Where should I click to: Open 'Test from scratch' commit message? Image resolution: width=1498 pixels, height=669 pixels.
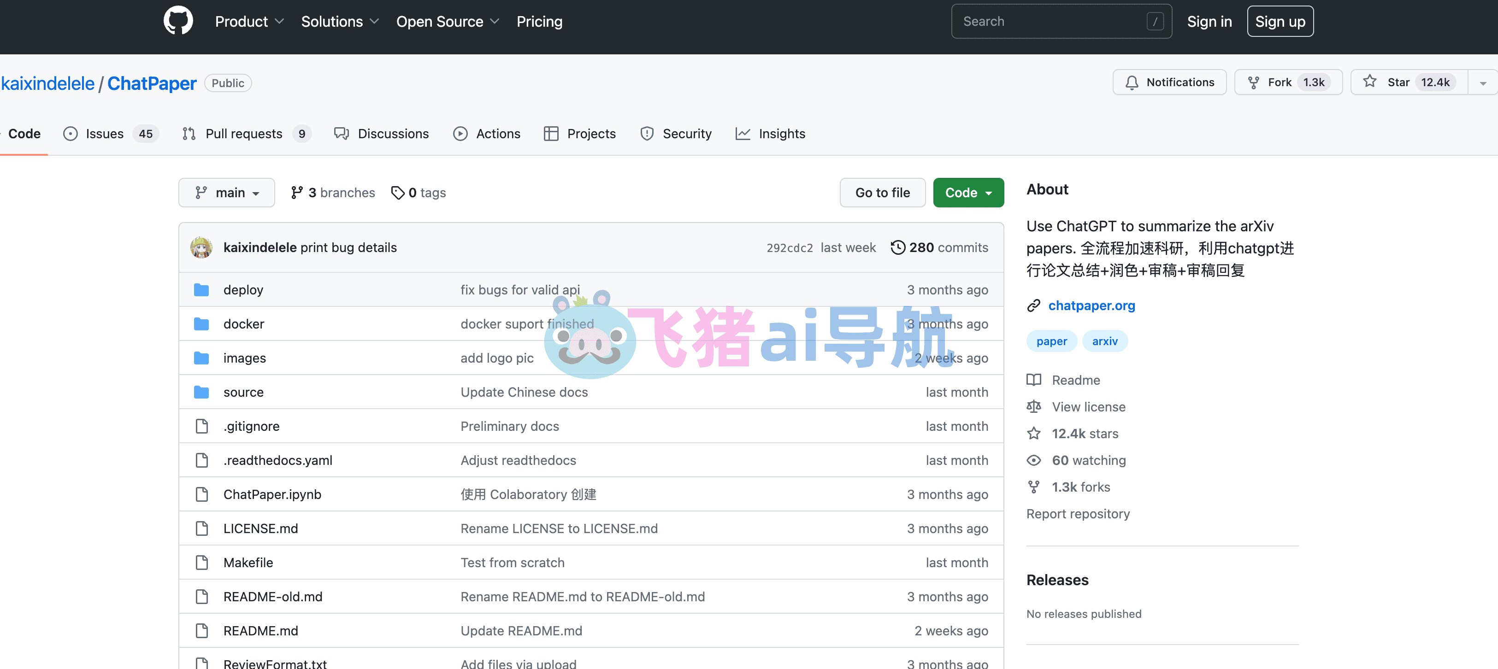[x=513, y=563]
